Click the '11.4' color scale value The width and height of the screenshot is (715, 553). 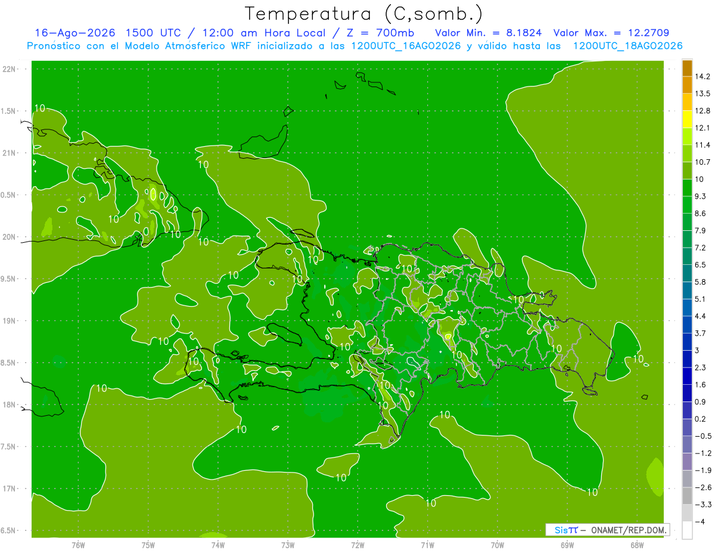click(703, 145)
